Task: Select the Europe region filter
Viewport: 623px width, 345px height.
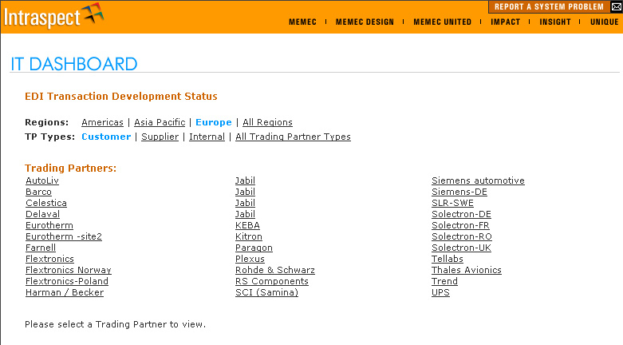Action: [x=214, y=122]
